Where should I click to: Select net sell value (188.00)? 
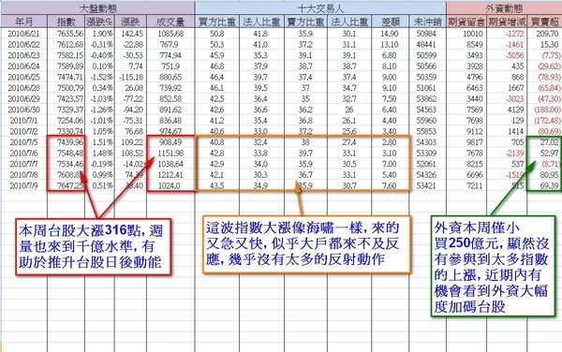pos(547,110)
